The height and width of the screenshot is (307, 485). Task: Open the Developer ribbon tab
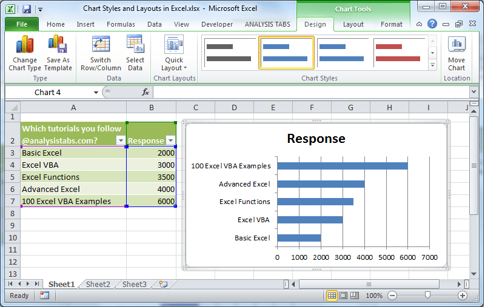[x=217, y=24]
